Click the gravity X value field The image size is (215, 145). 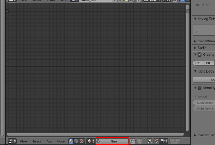coord(204,63)
